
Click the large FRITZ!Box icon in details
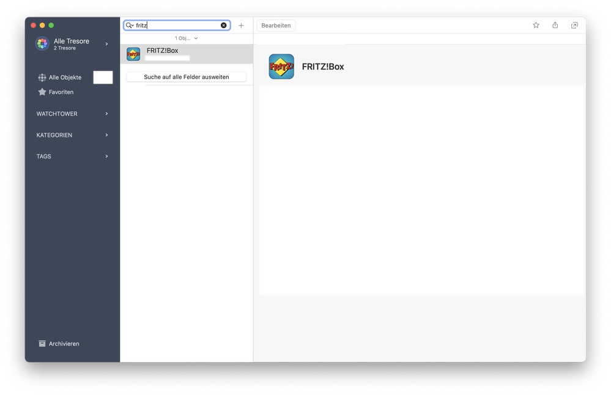tap(281, 67)
